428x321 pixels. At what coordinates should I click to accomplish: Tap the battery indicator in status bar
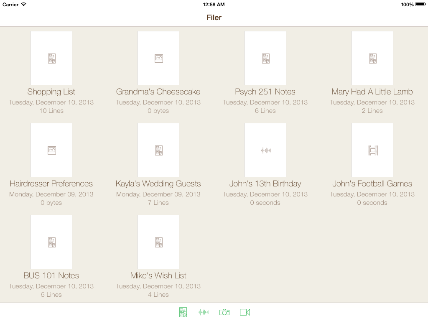click(420, 4)
